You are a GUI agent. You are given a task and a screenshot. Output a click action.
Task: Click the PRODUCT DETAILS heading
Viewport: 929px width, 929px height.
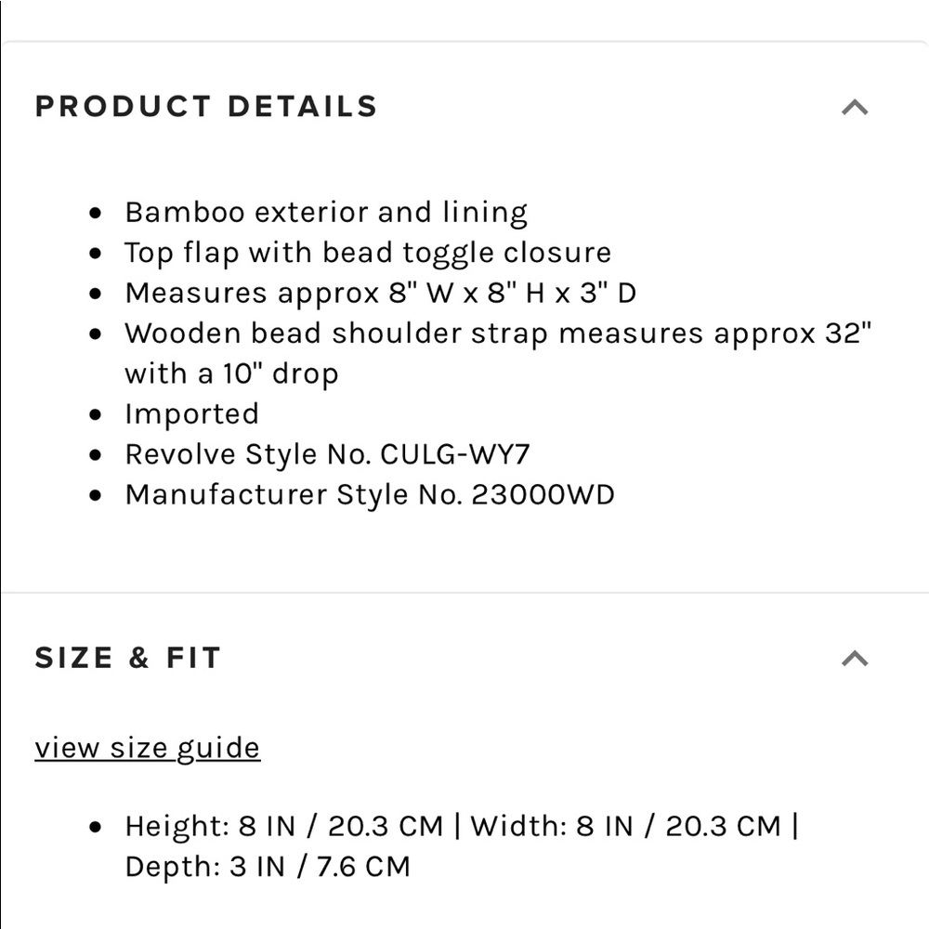pyautogui.click(x=206, y=106)
